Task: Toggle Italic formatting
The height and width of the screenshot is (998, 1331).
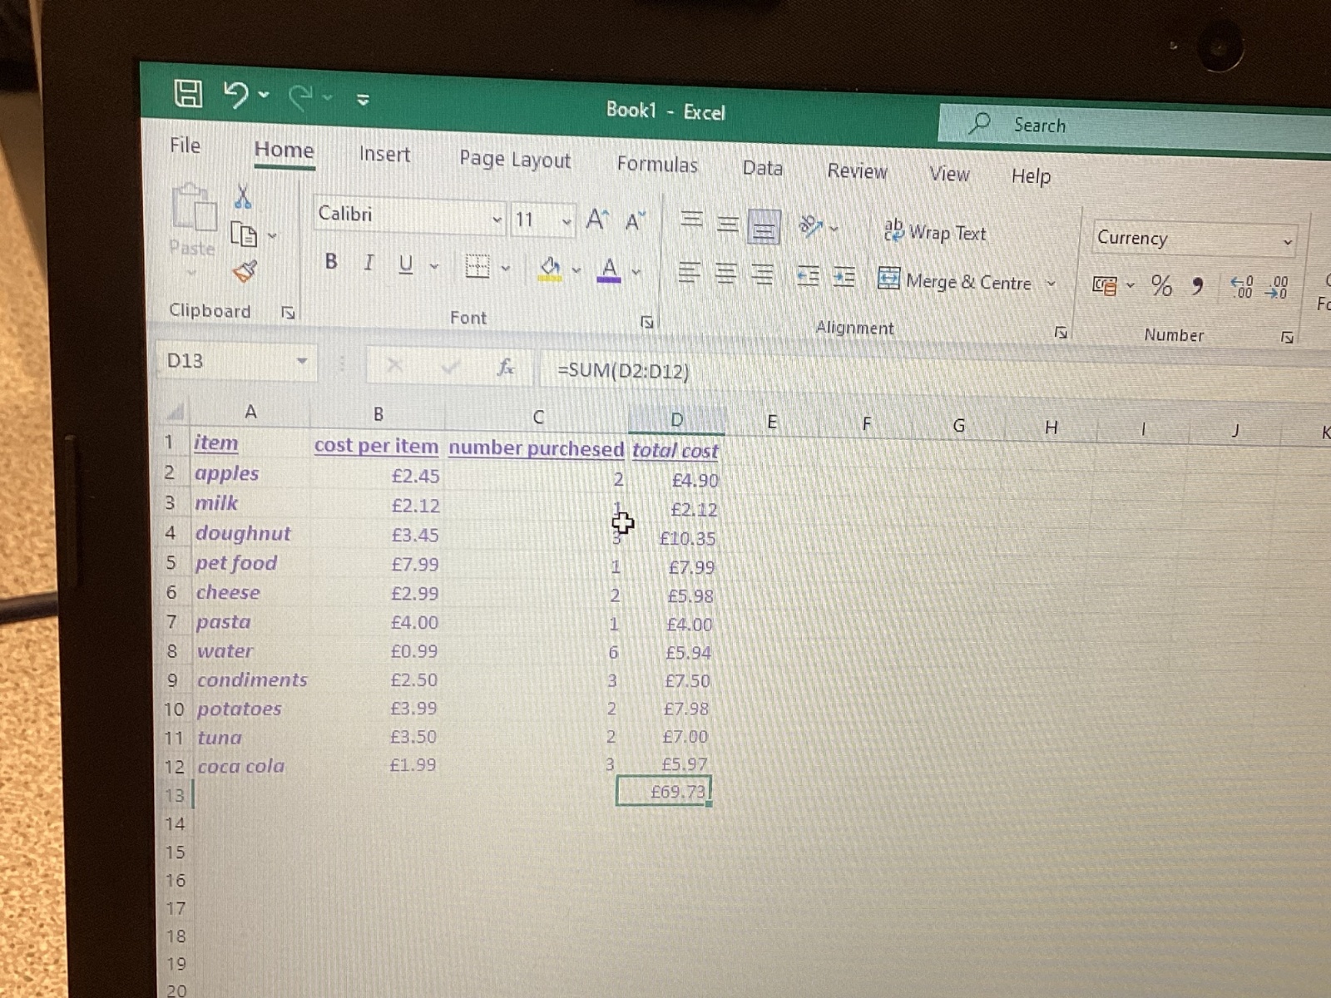Action: pos(369,264)
